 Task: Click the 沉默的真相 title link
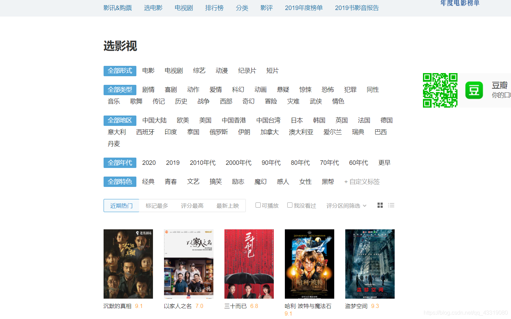[x=117, y=306]
